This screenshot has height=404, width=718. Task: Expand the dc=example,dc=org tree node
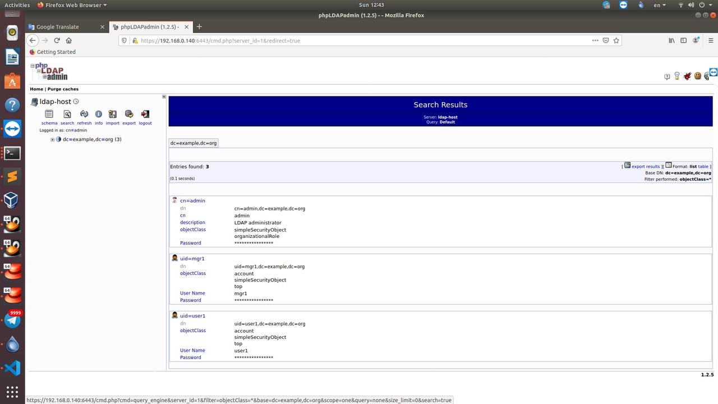pos(52,140)
